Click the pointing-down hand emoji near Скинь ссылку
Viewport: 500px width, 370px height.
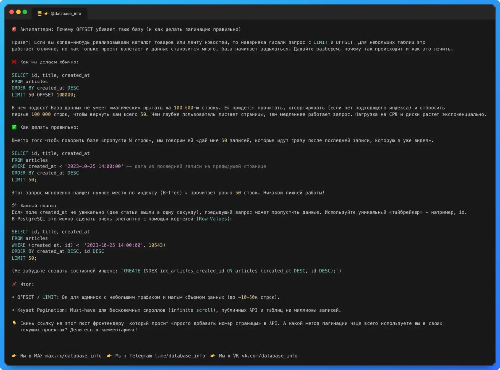[14, 323]
